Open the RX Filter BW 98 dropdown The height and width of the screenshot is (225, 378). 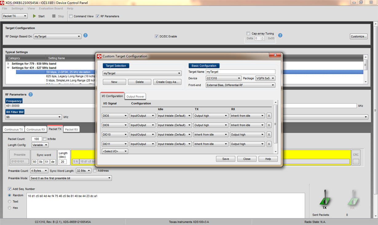33,117
